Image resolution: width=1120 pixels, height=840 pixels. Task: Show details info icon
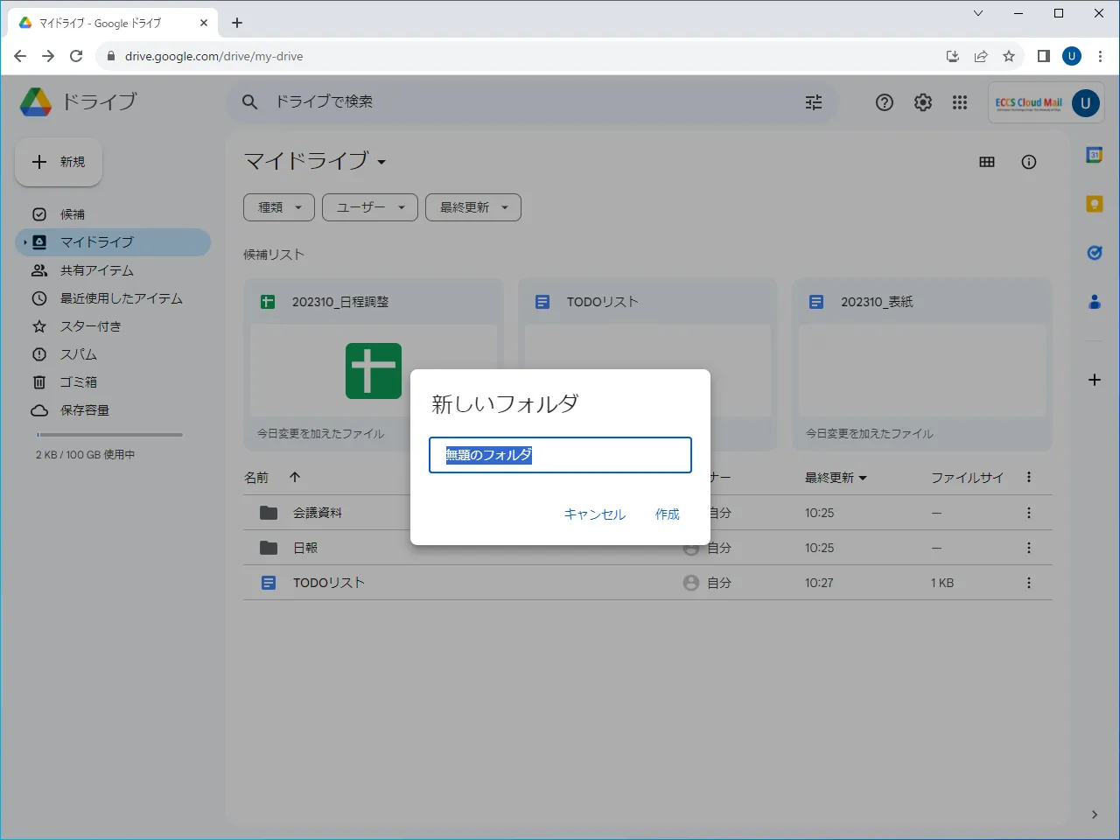click(x=1029, y=162)
